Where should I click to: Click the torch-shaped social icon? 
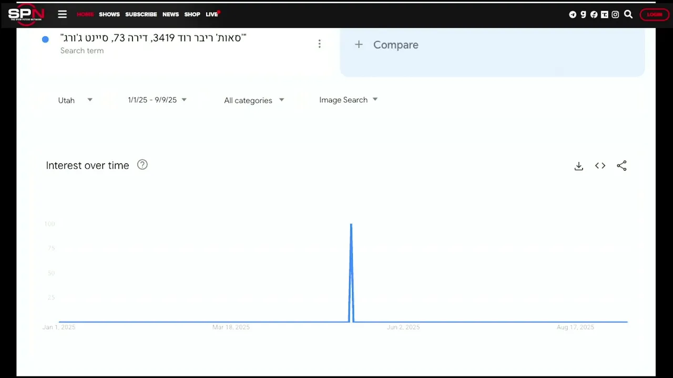click(594, 15)
